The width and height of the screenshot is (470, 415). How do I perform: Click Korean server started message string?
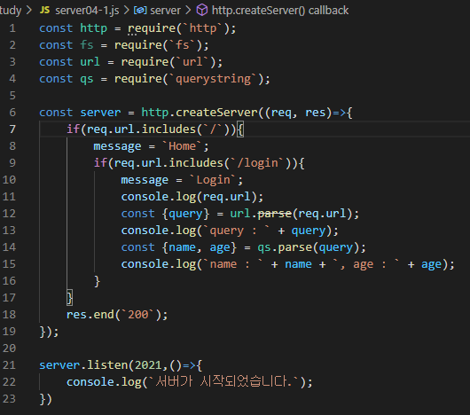pyautogui.click(x=224, y=382)
